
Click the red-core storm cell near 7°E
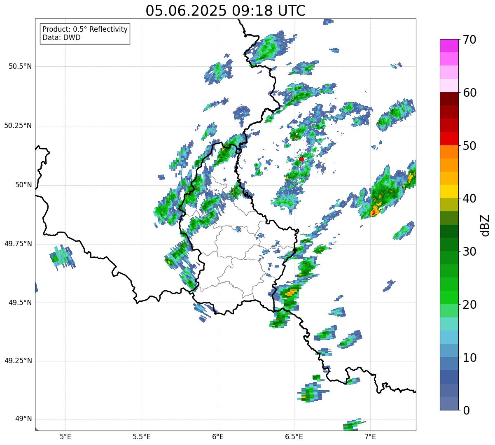tap(374, 212)
